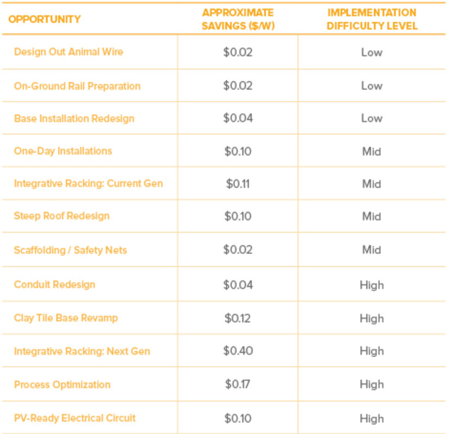
Task: Select the $0.11 savings cell
Action: 238,183
